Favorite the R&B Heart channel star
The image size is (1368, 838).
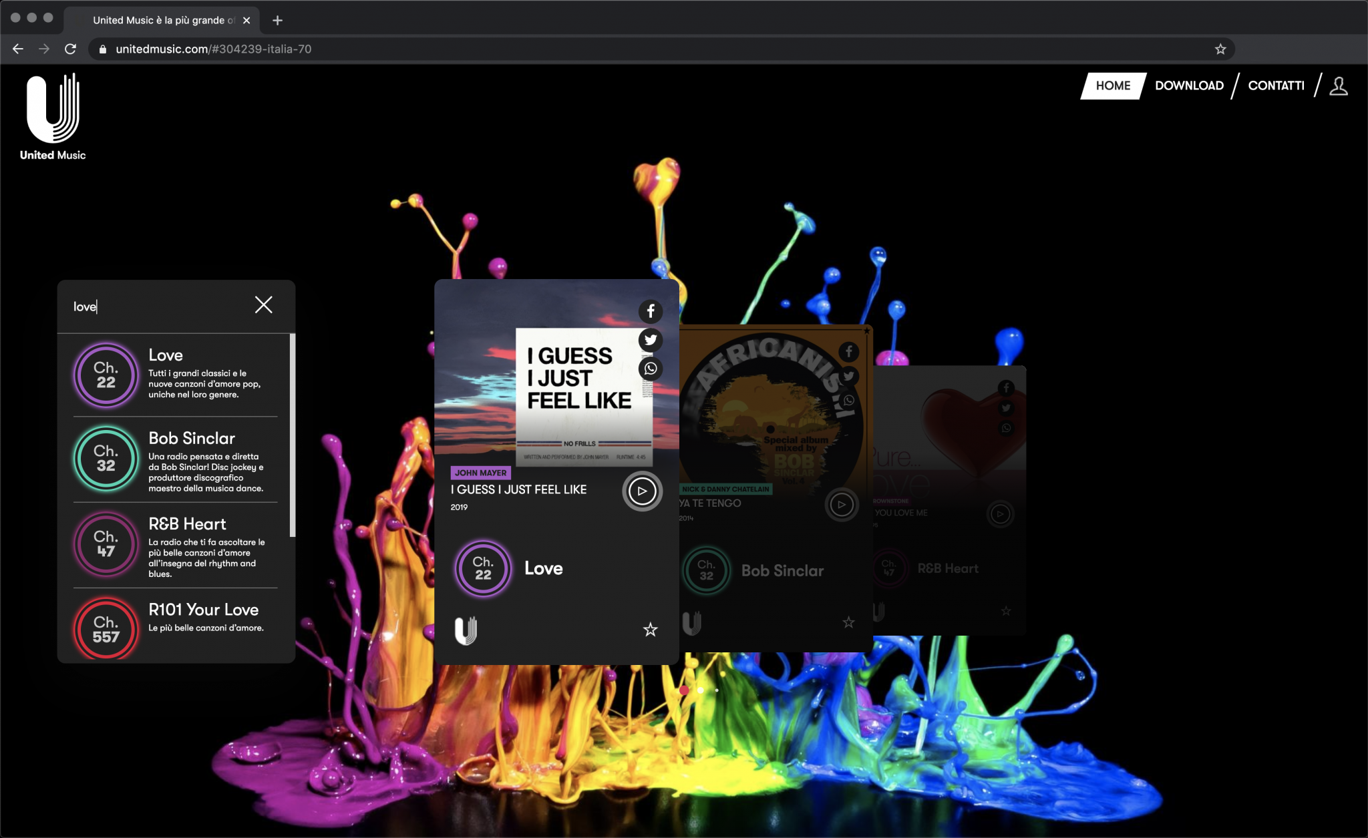1005,611
